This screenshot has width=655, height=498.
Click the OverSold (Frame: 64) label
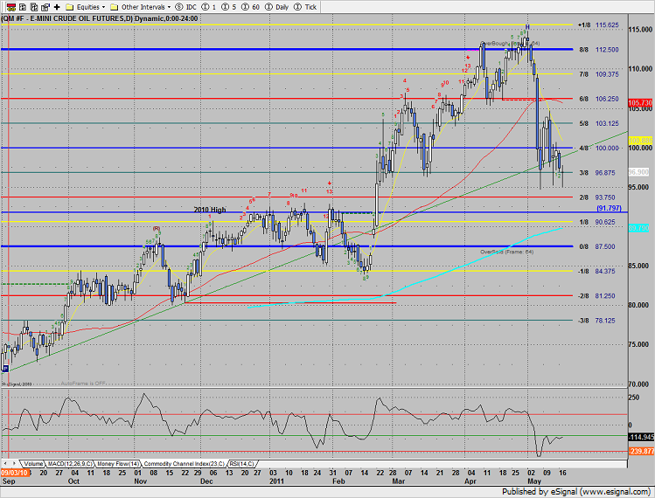tap(506, 252)
